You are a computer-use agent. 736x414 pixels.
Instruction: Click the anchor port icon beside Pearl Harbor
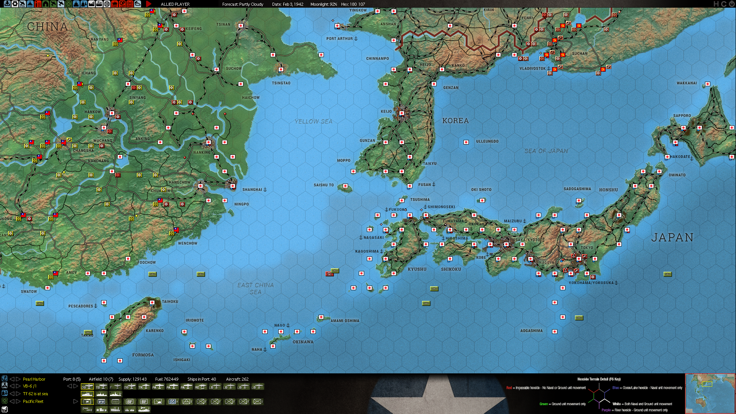[x=5, y=379]
